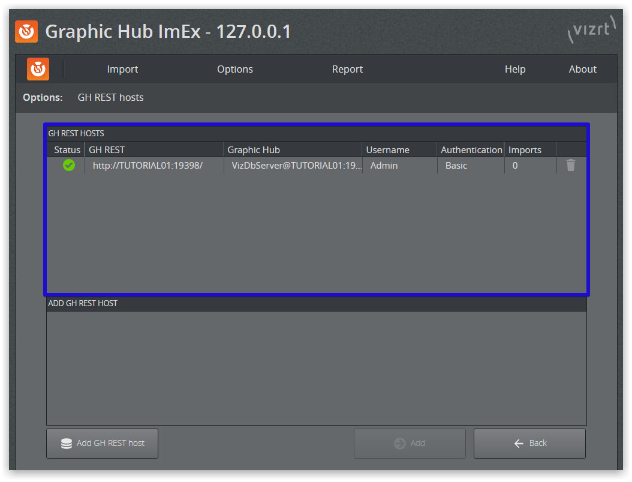632x482 pixels.
Task: Delete the TUTORIAL01 REST host with trash icon
Action: click(570, 166)
